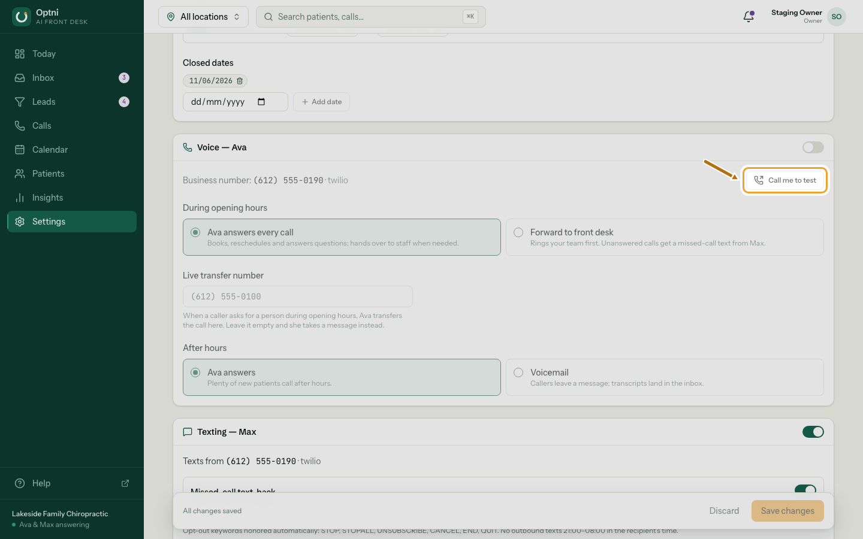Delete closed date 11/06/2026 via trash icon

tap(240, 81)
